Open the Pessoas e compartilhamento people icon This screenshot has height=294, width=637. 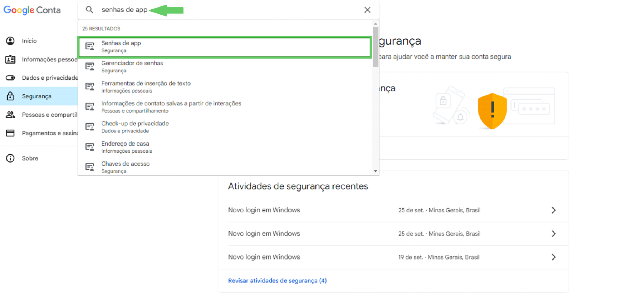click(10, 114)
